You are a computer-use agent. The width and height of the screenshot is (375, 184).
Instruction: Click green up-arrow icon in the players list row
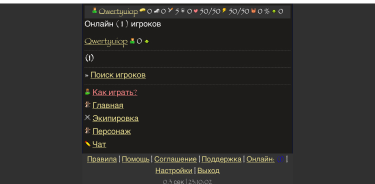click(x=147, y=41)
